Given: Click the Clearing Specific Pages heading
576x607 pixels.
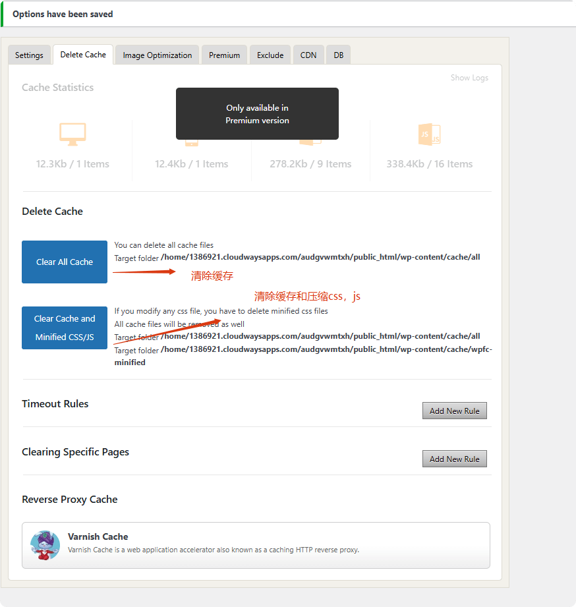Looking at the screenshot, I should coord(76,452).
